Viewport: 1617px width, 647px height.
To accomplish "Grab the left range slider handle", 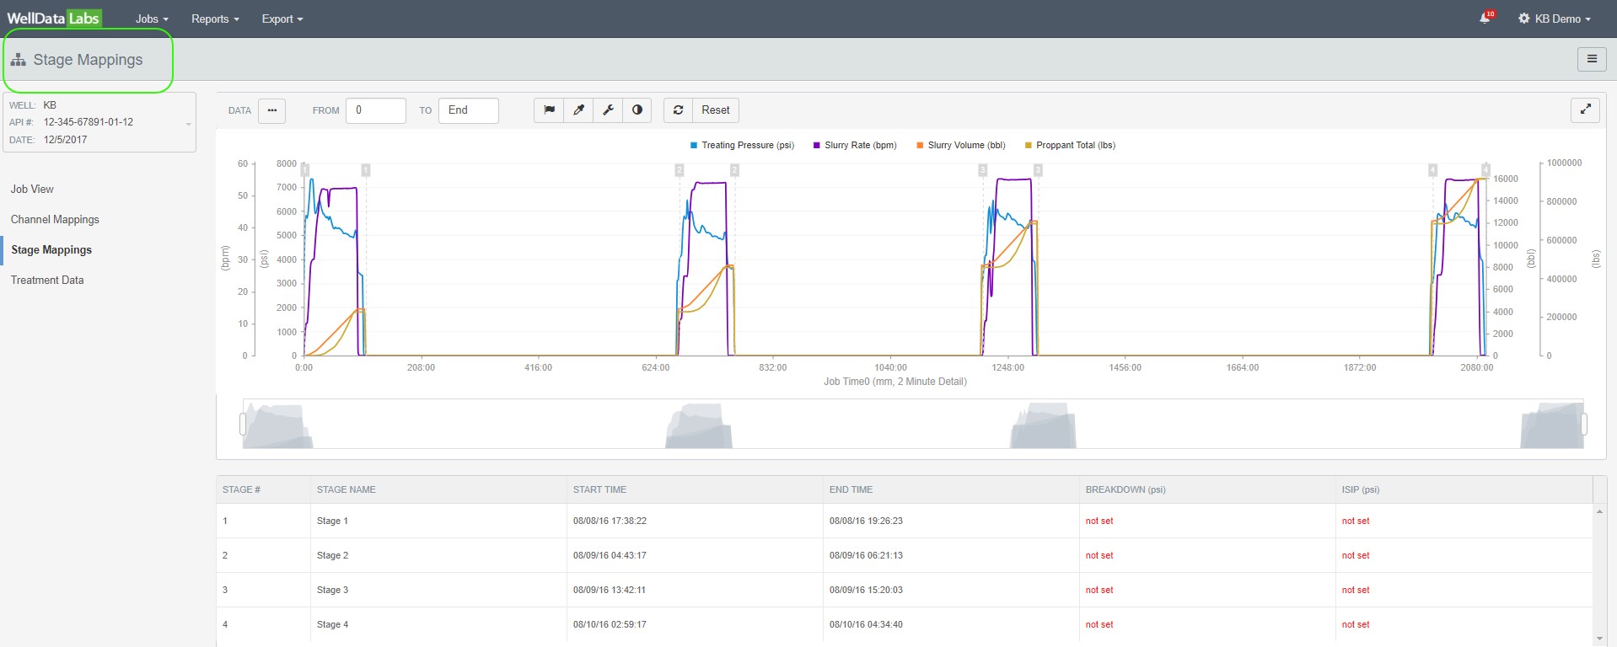I will click(x=243, y=424).
